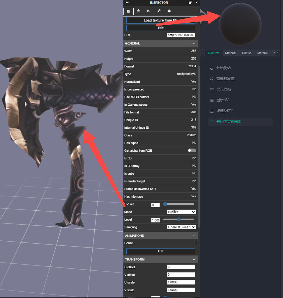This screenshot has width=283, height=298.
Task: Toggle 纹理反转Y option
Action: pyautogui.click(x=212, y=111)
